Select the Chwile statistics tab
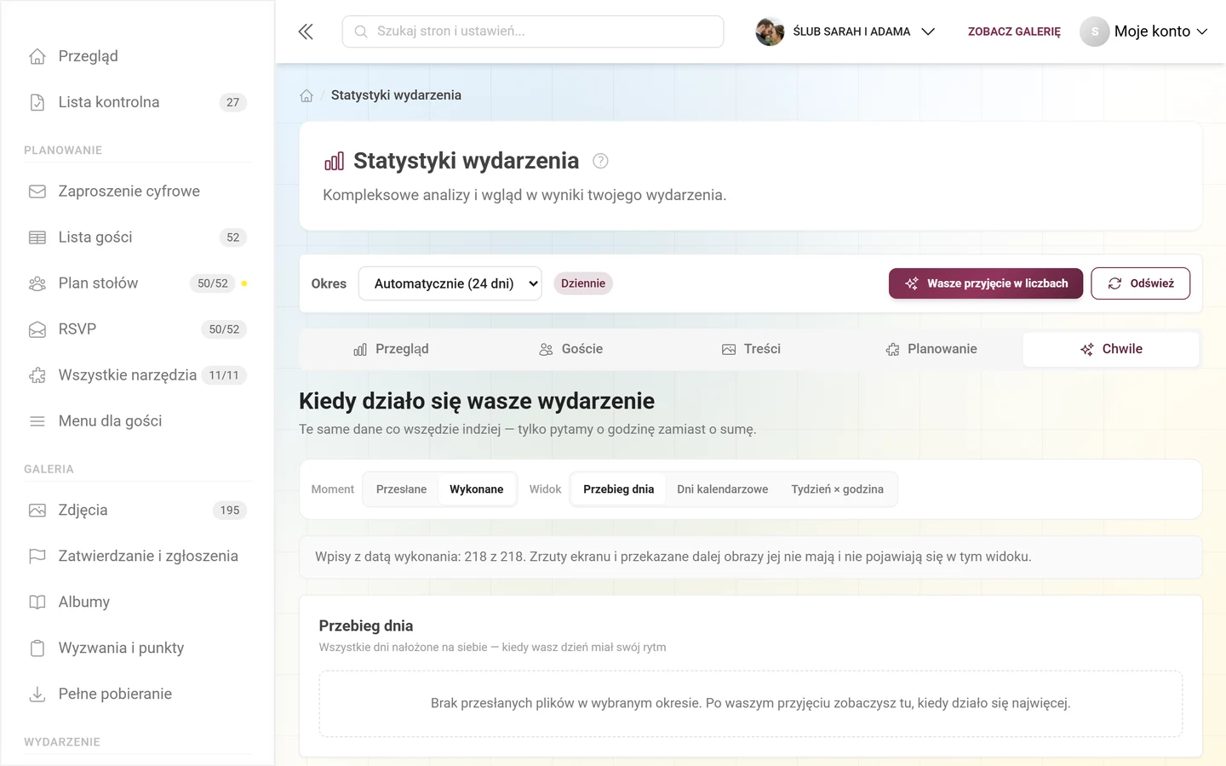 pos(1112,349)
